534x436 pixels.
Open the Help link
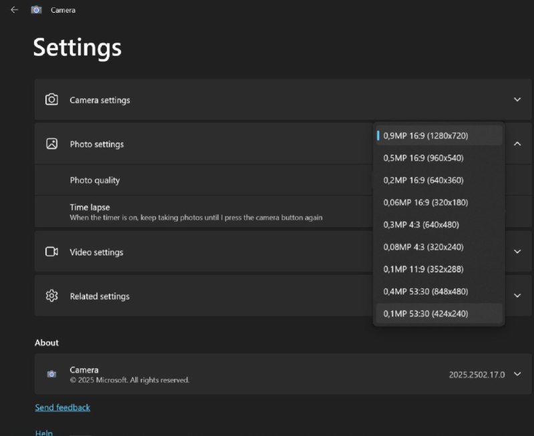point(44,432)
